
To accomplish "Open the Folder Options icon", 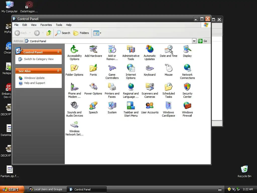I will [74, 70].
